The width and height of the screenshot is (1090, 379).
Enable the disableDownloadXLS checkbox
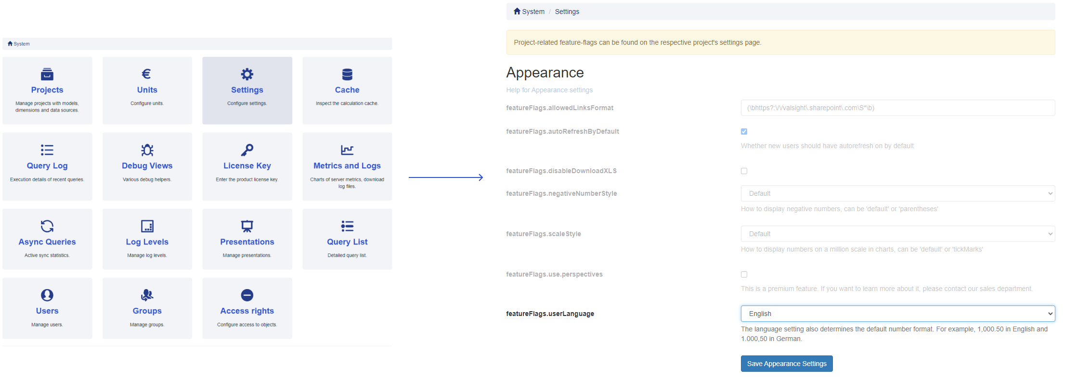tap(744, 171)
